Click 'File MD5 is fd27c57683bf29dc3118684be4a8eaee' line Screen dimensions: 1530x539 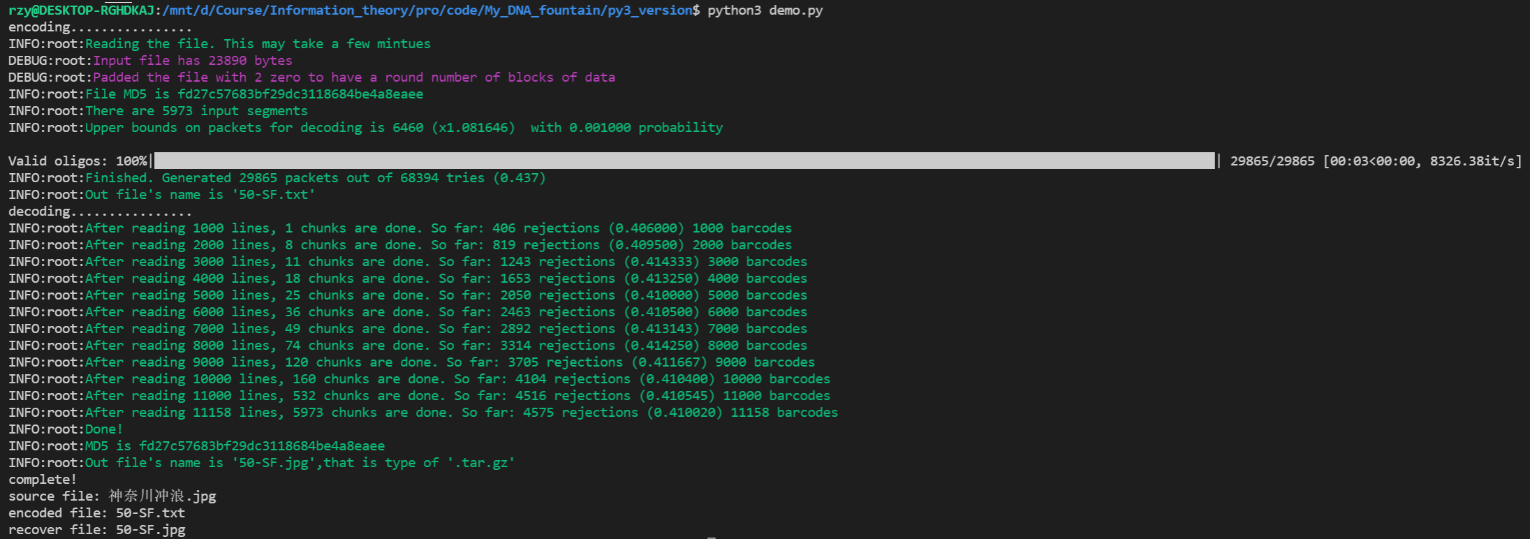[216, 94]
